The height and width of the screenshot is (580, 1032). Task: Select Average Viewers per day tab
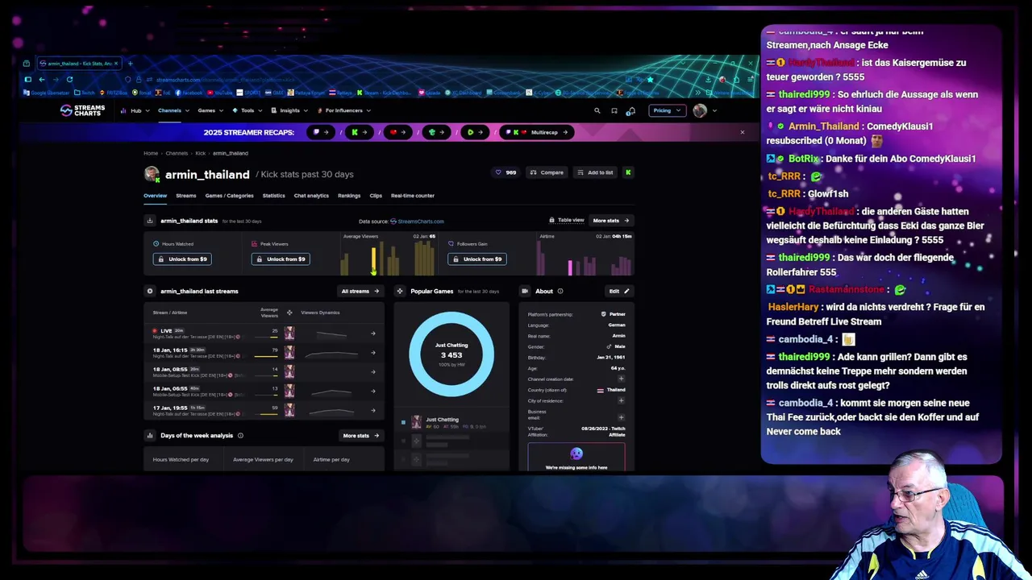tap(263, 459)
